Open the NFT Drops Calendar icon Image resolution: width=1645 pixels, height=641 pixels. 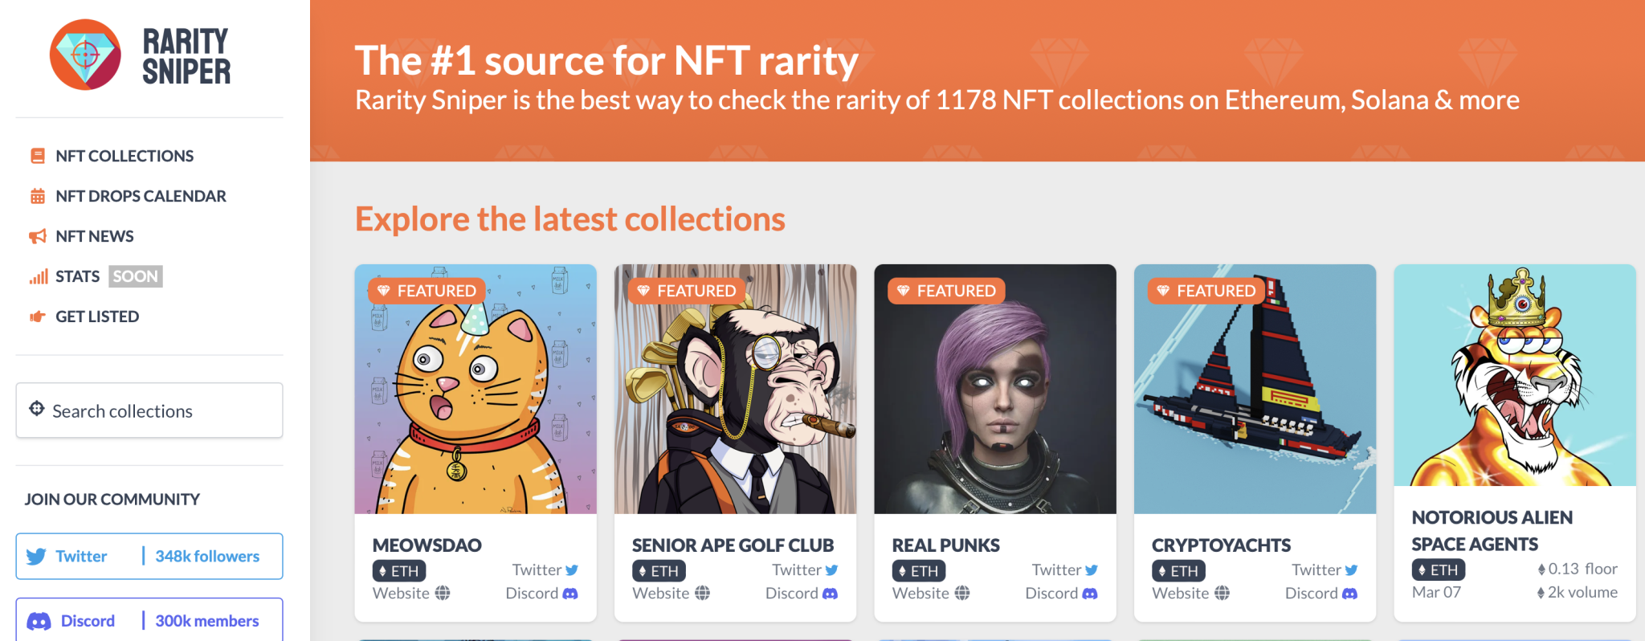coord(37,195)
